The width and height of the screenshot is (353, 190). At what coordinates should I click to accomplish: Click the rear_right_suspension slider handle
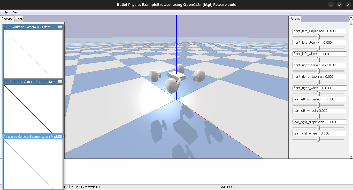[x=318, y=128]
